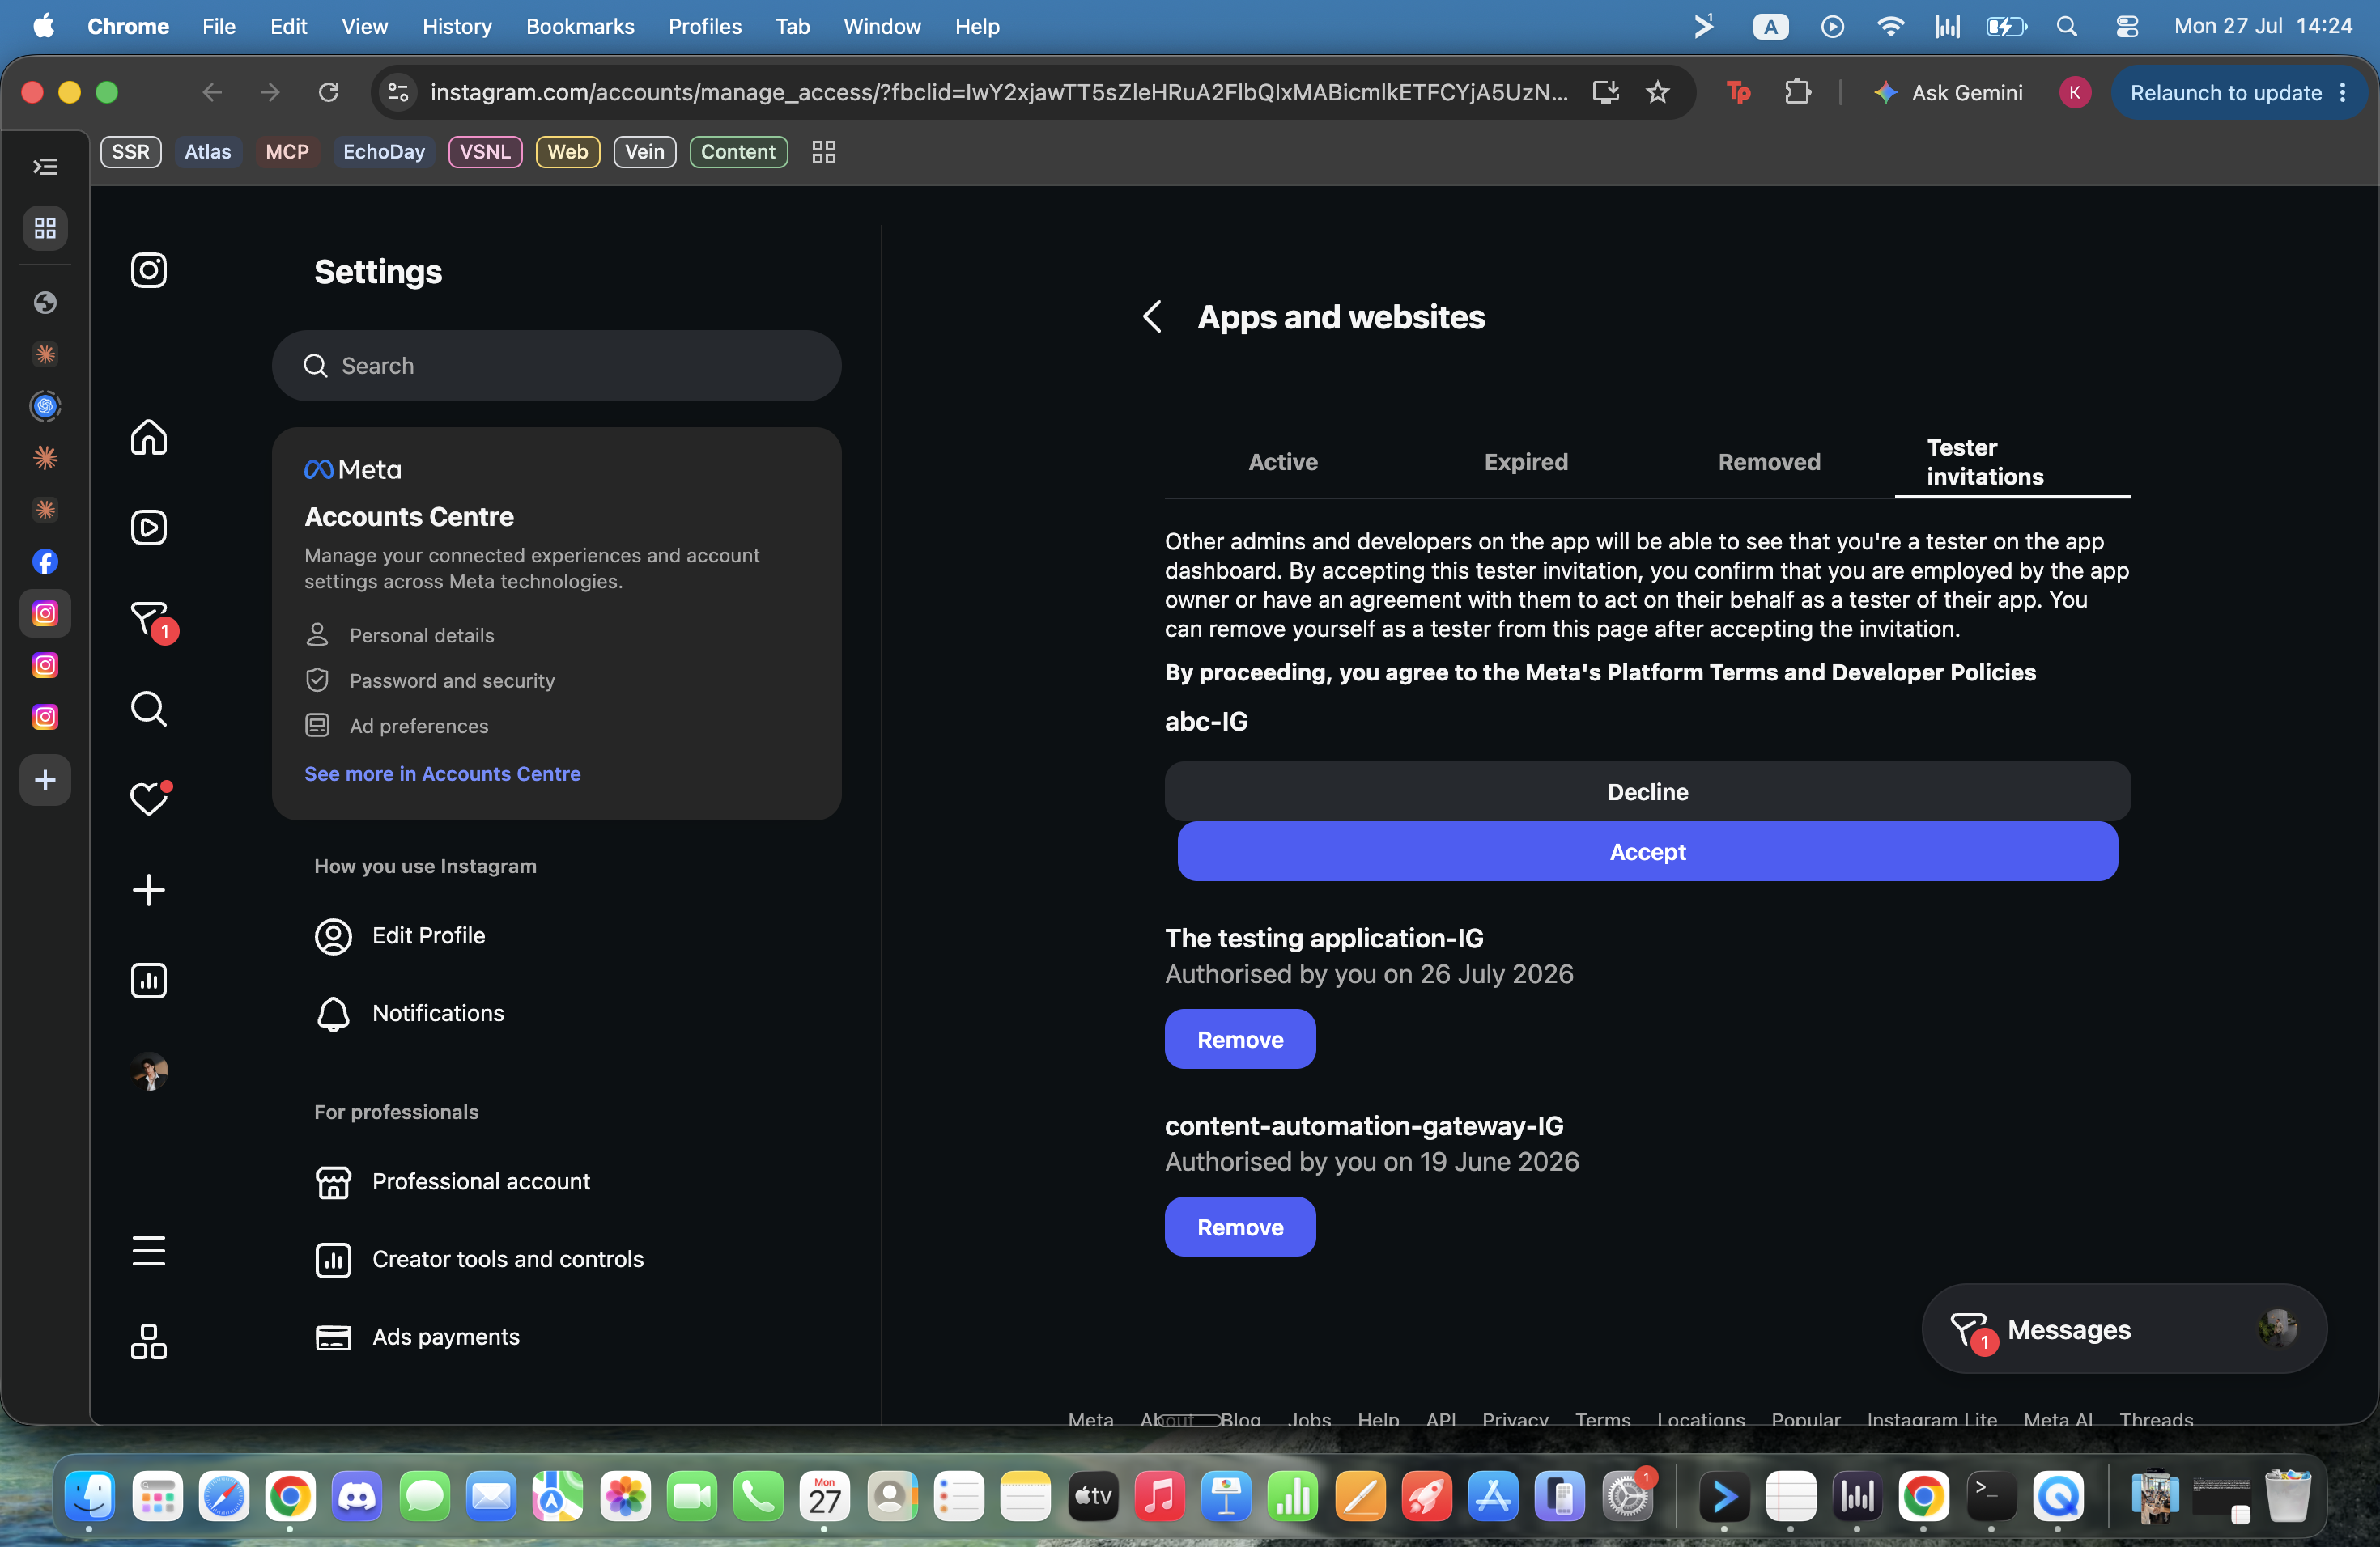Open the grid view icon after Content
Viewport: 2380px width, 1547px height.
pyautogui.click(x=824, y=152)
